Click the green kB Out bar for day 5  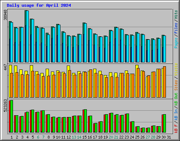(33, 121)
